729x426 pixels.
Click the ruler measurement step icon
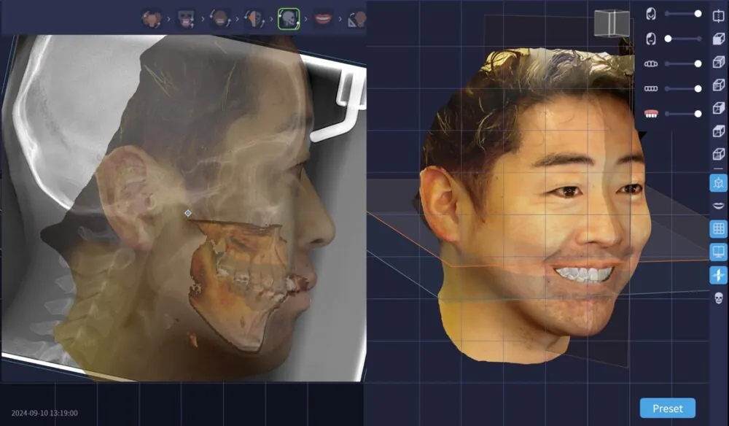[356, 18]
